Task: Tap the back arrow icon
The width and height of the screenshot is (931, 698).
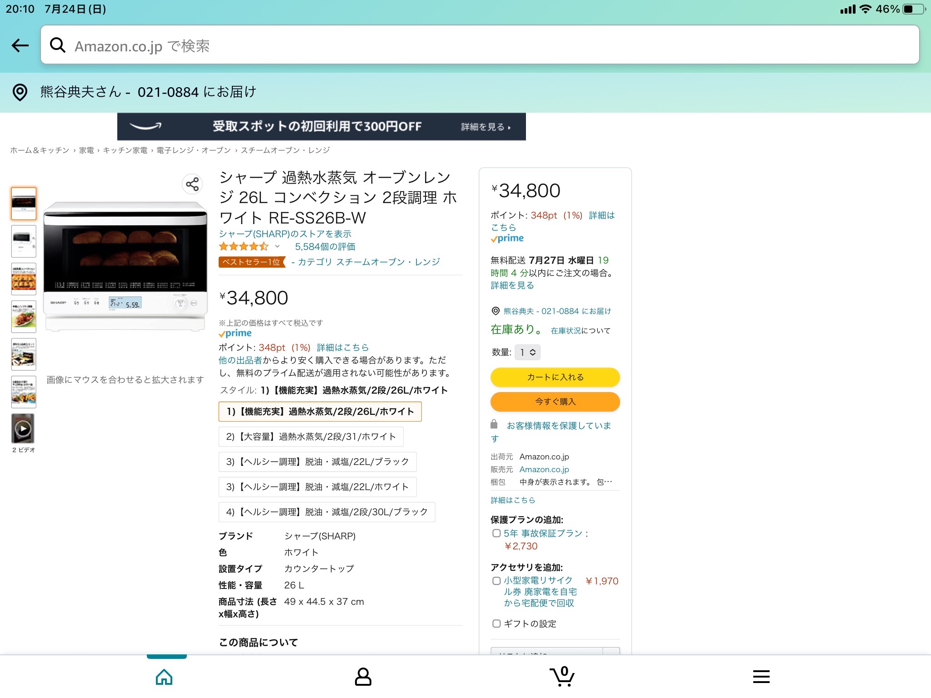Action: (x=20, y=45)
